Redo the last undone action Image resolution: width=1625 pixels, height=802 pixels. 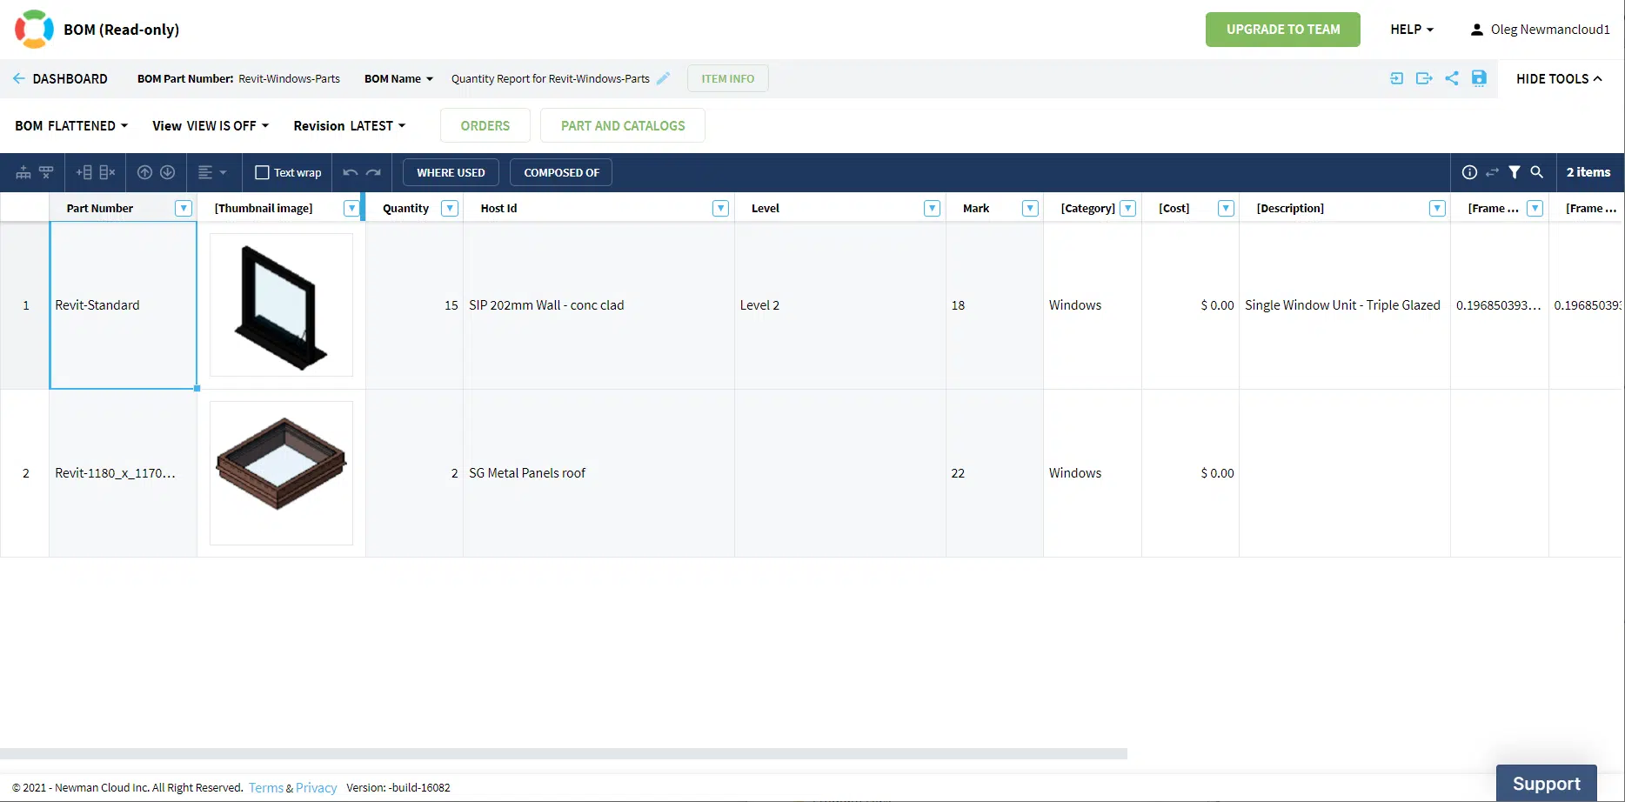374,172
